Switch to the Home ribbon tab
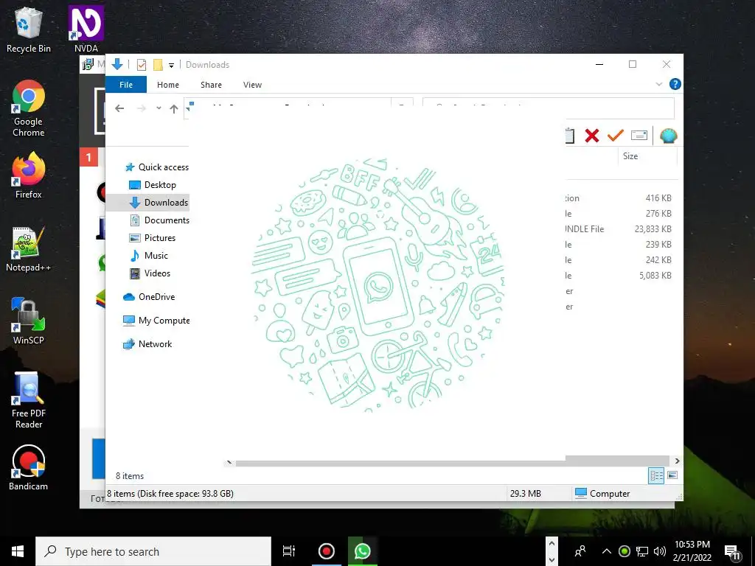Screen dimensions: 755x566 point(168,85)
